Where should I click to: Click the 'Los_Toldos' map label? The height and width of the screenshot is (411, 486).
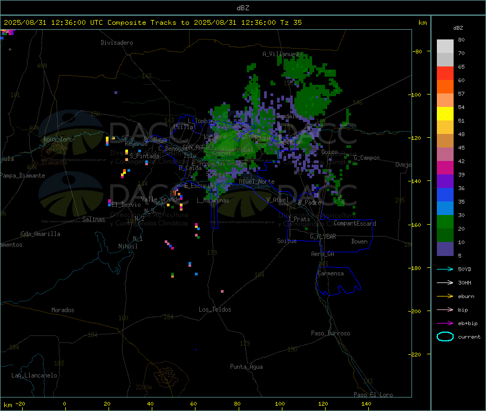215,309
